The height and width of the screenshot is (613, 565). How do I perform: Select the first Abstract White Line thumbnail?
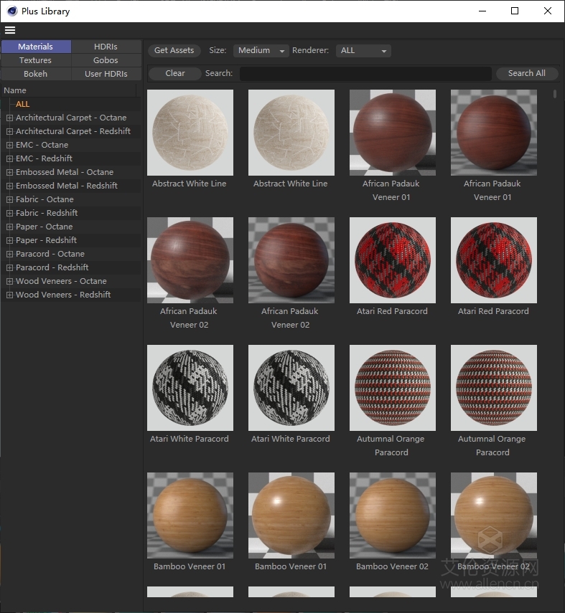point(190,133)
